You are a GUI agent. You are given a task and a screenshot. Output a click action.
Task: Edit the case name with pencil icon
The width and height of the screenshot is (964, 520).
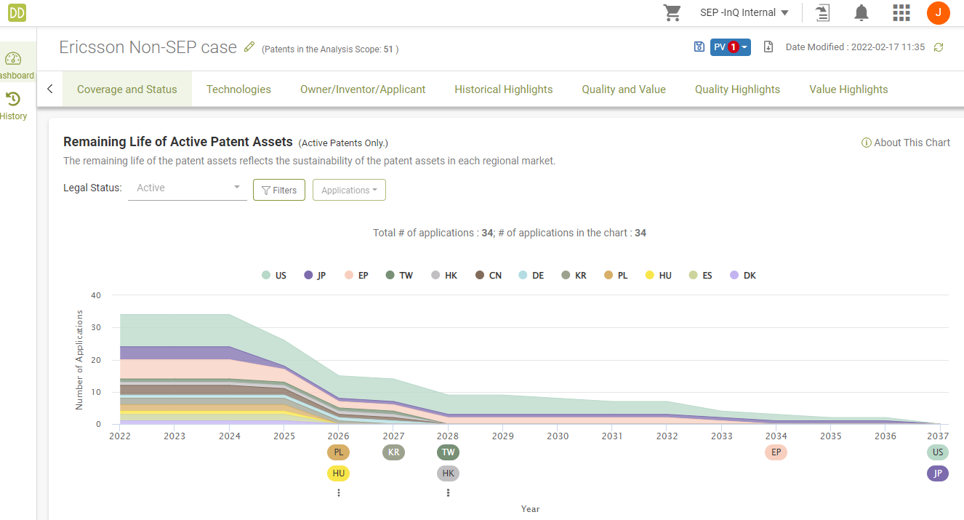point(249,47)
